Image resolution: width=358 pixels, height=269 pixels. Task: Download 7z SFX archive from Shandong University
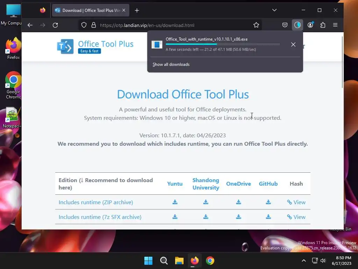206,216
